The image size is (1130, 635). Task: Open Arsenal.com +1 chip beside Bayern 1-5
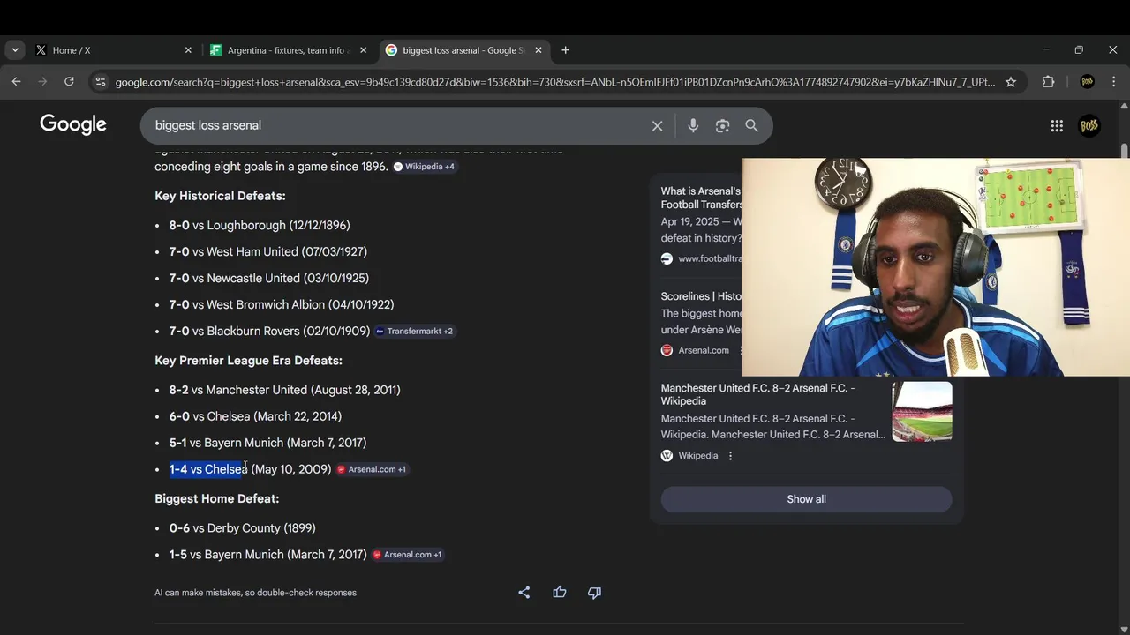tap(407, 555)
